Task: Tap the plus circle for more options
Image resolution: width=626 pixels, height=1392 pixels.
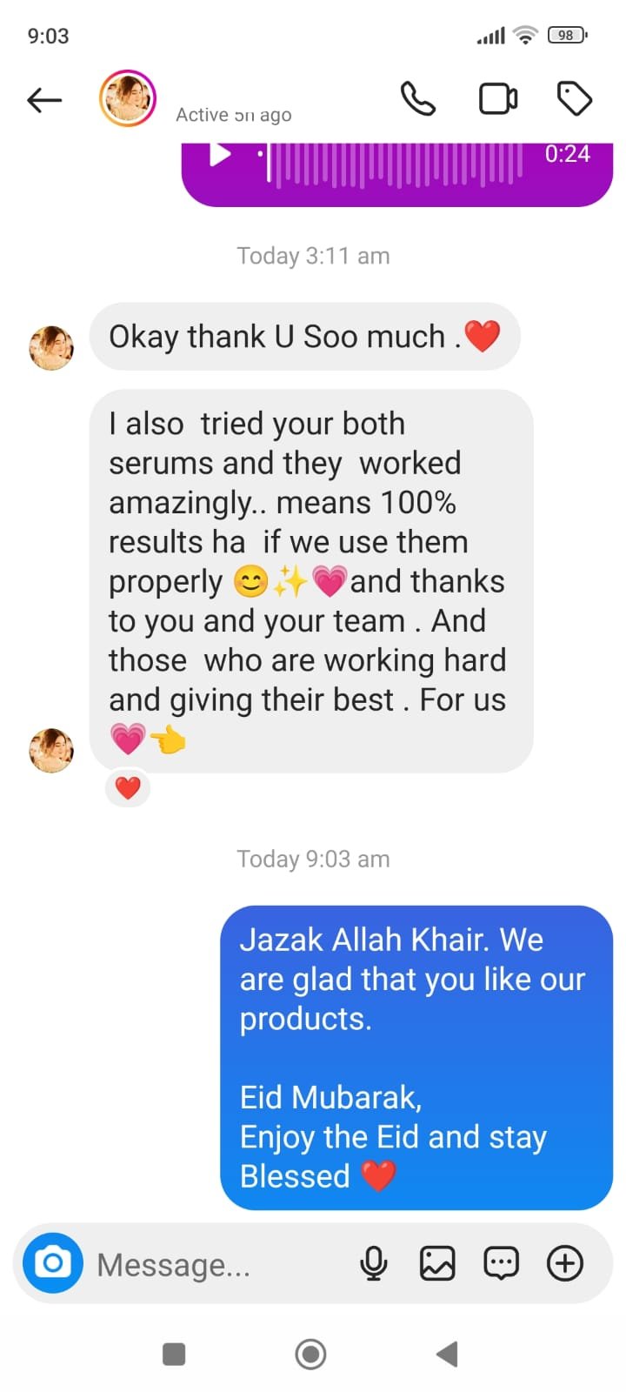Action: pyautogui.click(x=565, y=1263)
